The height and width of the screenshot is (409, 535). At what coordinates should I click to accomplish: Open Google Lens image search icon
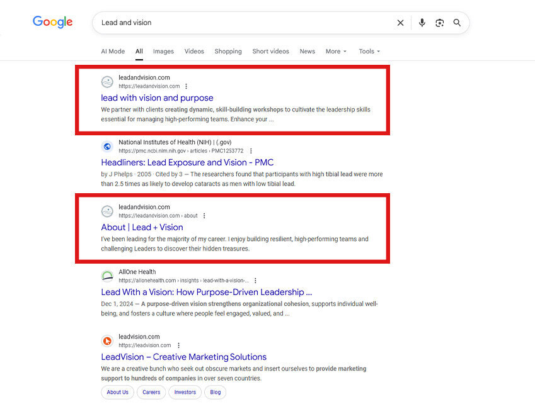pos(439,23)
